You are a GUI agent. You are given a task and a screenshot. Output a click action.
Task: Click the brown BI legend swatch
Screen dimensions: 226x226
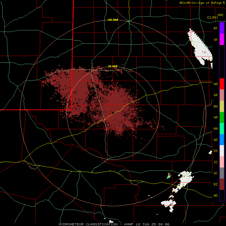[x=222, y=184]
